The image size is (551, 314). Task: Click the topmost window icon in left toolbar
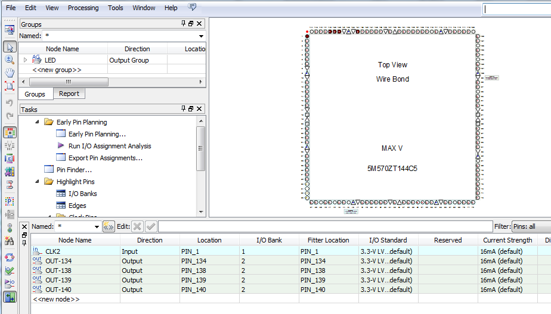pyautogui.click(x=10, y=30)
